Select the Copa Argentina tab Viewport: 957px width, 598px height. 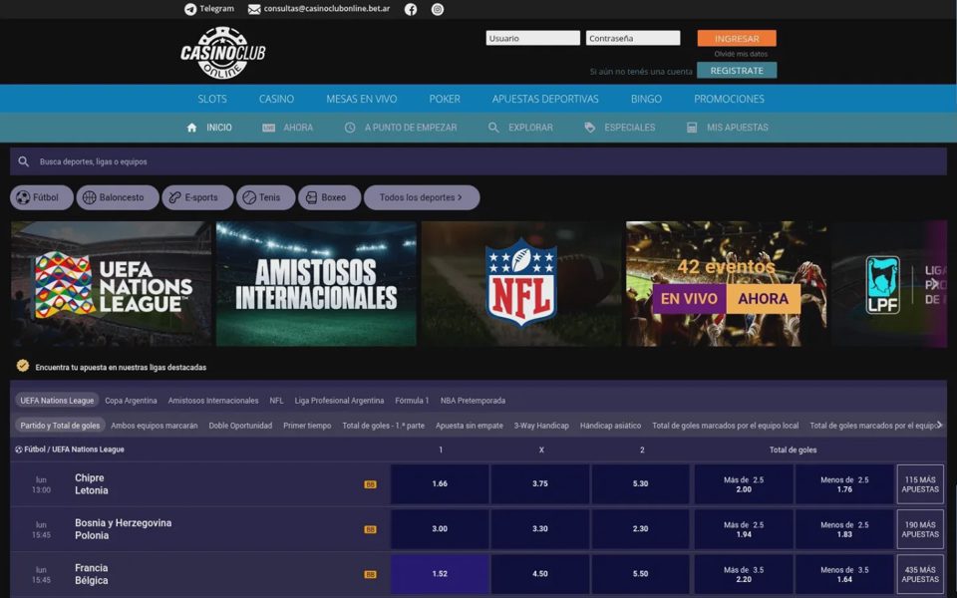point(131,401)
